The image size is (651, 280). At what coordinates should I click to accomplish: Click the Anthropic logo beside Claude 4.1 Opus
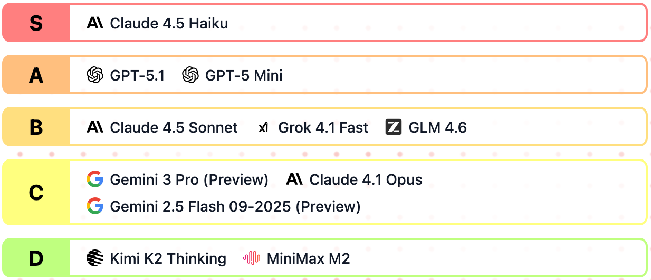pyautogui.click(x=294, y=179)
